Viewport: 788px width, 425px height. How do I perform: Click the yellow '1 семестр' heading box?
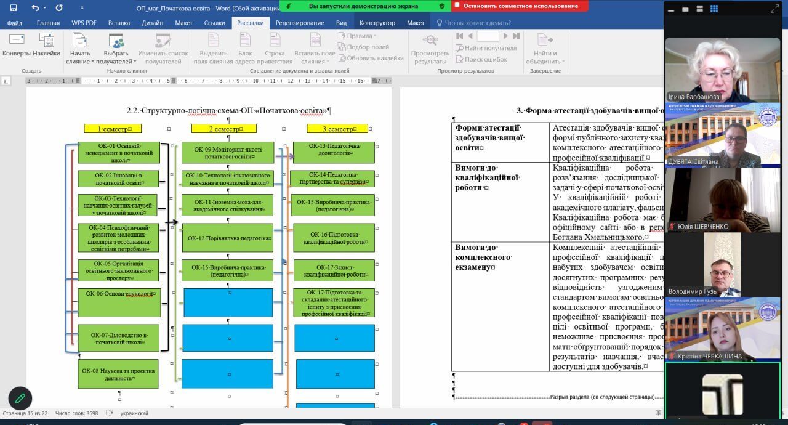(113, 129)
